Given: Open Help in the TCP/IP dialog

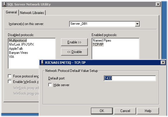Looking at the screenshot, I should tap(148, 111).
